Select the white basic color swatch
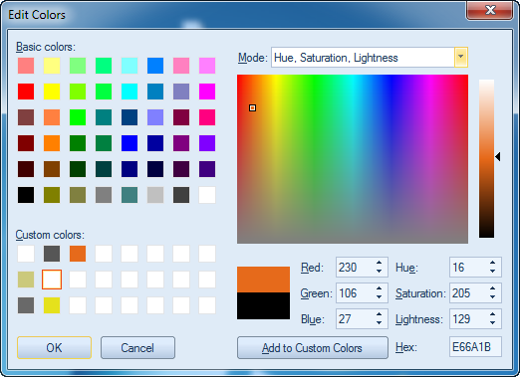Screen dimensions: 520x377 (x=207, y=195)
